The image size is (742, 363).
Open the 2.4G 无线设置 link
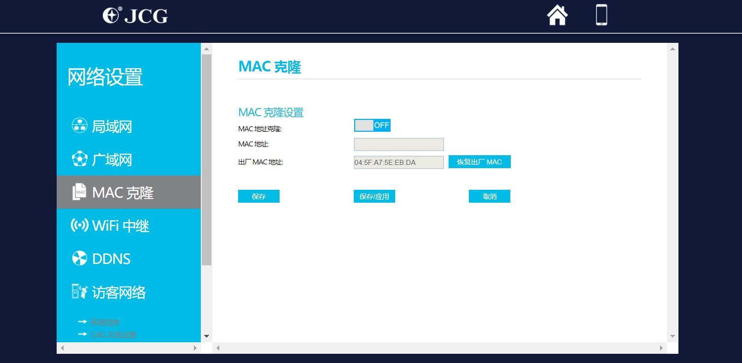click(113, 334)
